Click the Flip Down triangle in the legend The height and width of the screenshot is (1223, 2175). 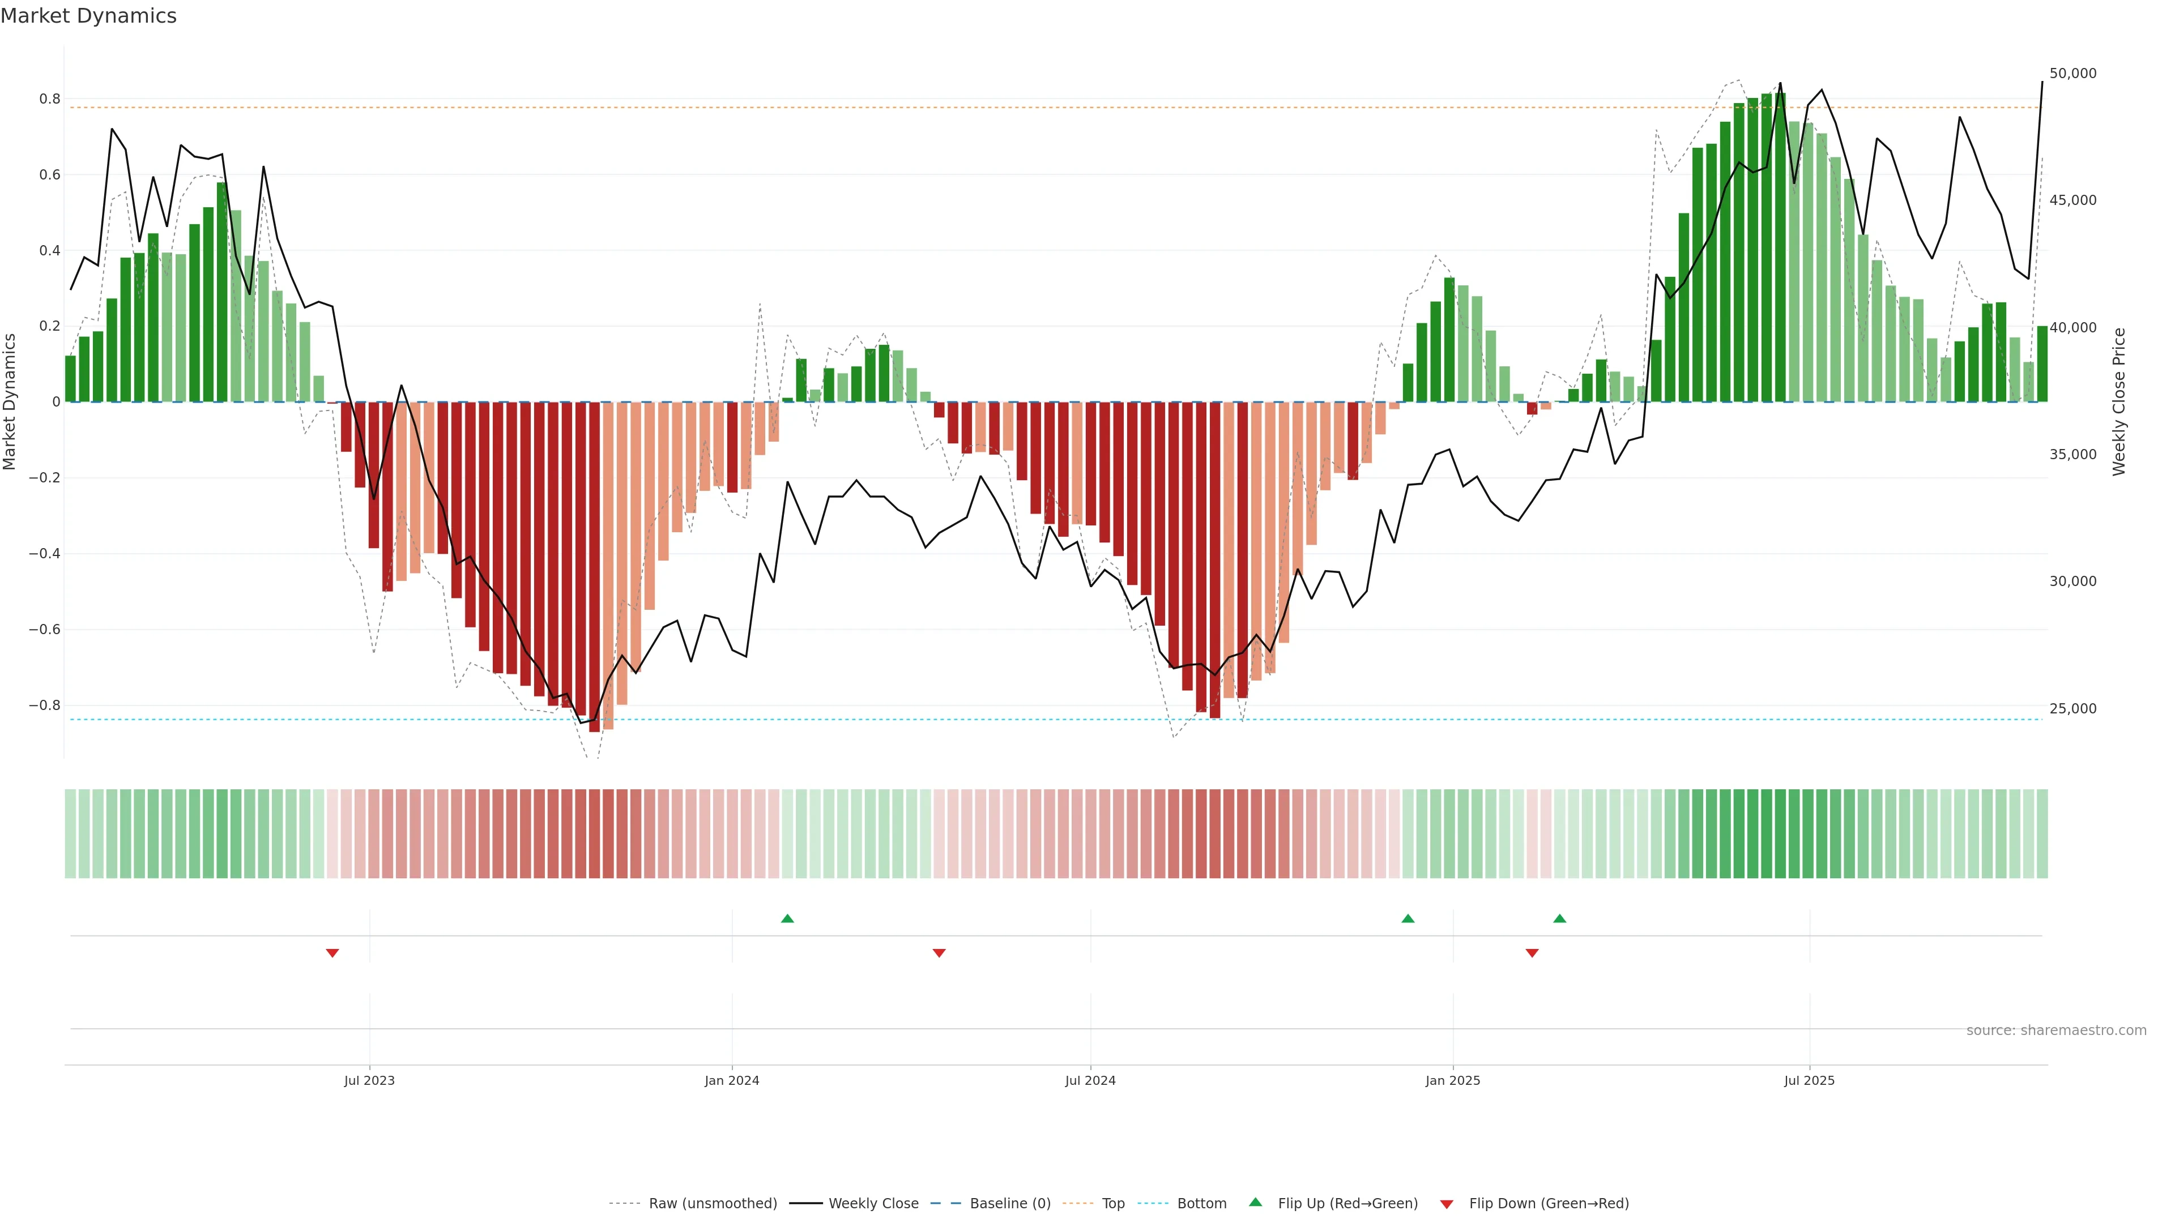1447,1204
